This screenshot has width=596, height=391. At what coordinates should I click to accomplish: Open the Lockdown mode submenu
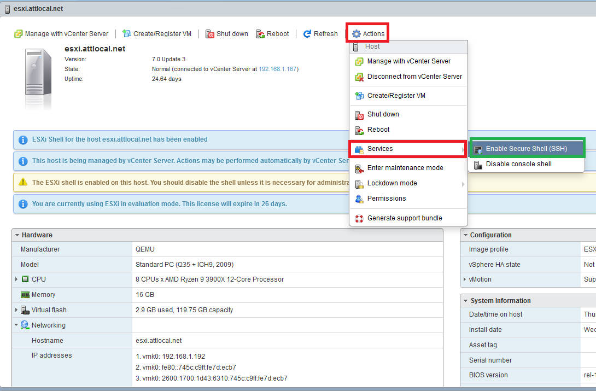(x=408, y=183)
